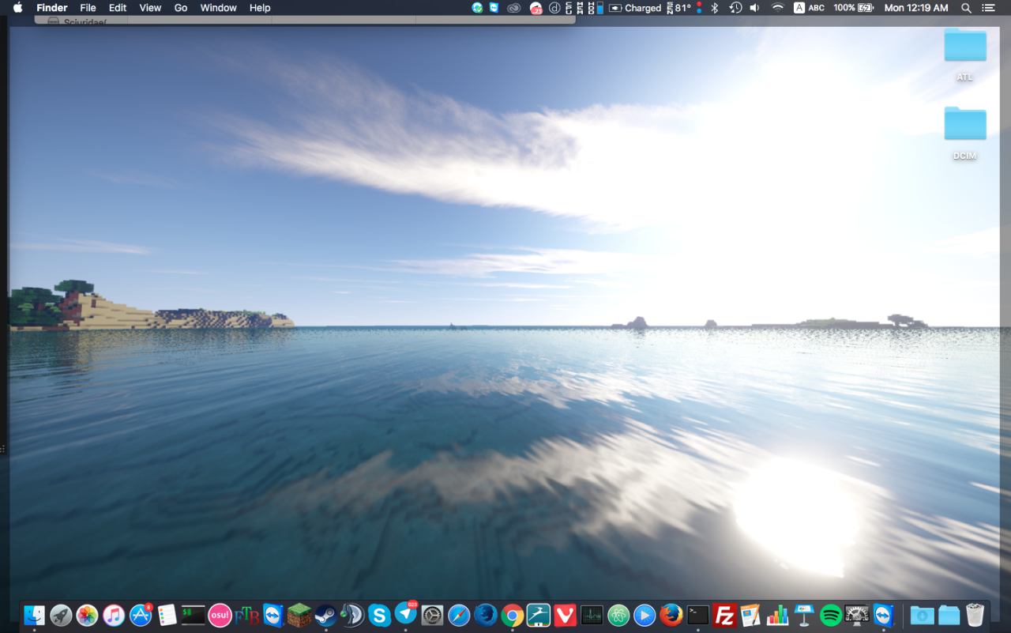Open the Go menu
The height and width of the screenshot is (633, 1011).
click(181, 8)
